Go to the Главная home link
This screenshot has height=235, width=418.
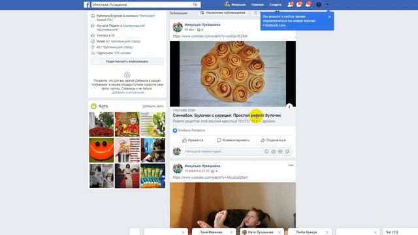tap(257, 5)
